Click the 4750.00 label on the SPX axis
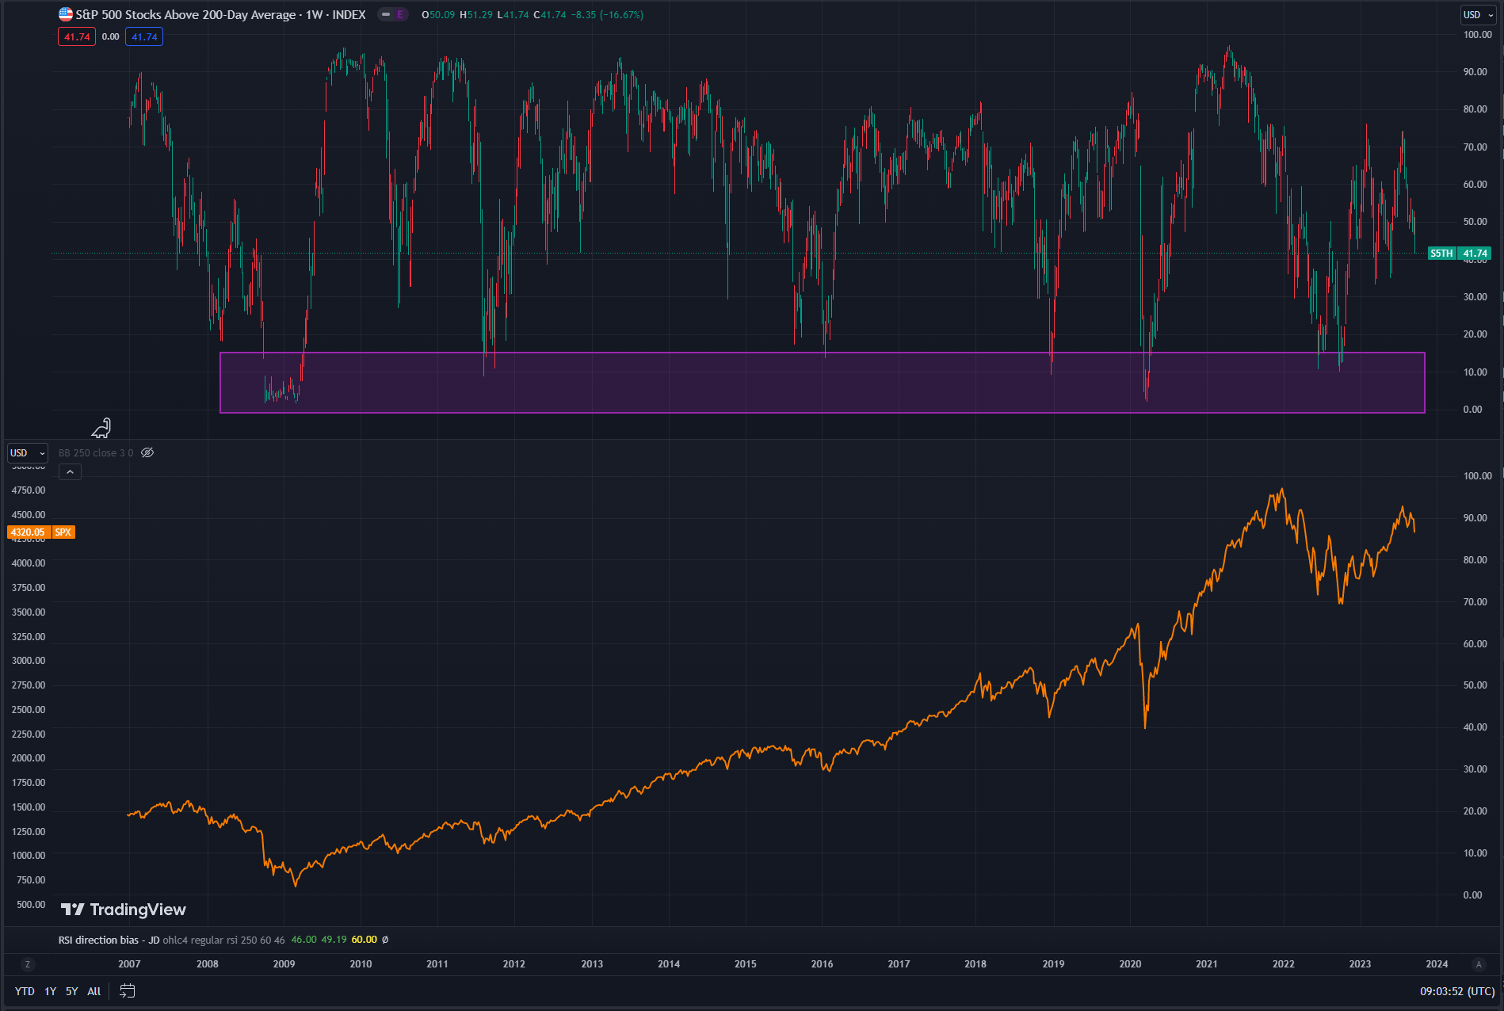This screenshot has height=1011, width=1504. [x=29, y=490]
